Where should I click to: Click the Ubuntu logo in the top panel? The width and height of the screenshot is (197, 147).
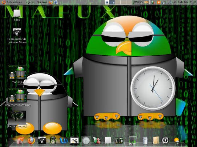pyautogui.click(x=4, y=2)
